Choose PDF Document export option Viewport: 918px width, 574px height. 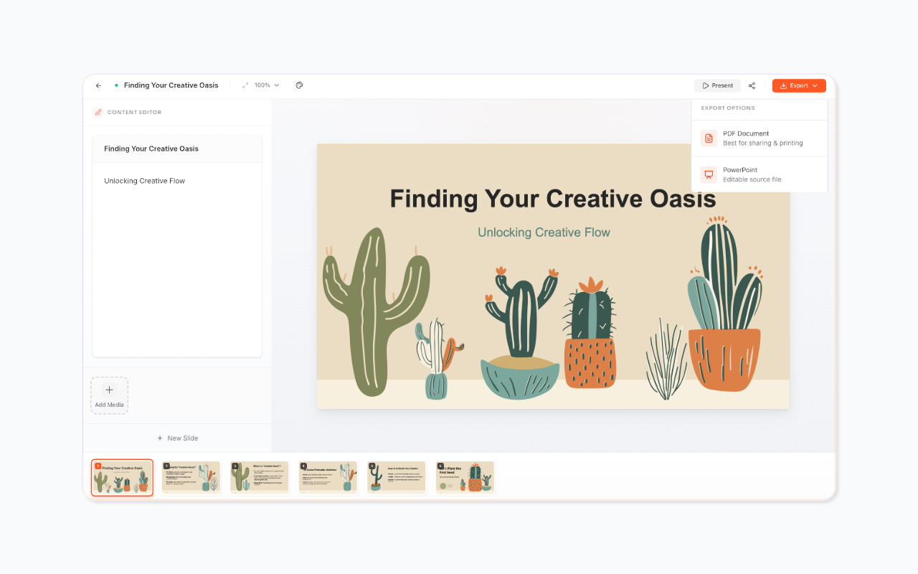pos(762,138)
